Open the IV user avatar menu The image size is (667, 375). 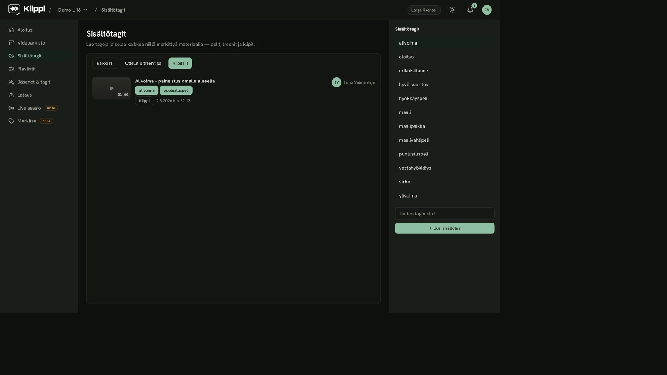pos(487,10)
